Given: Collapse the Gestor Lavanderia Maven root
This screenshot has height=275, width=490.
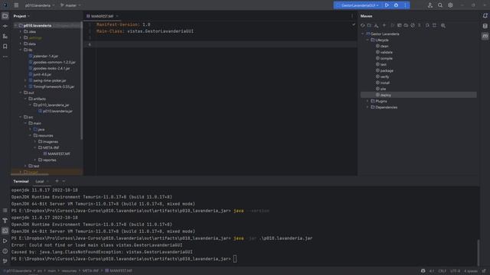Looking at the screenshot, I should (363, 34).
